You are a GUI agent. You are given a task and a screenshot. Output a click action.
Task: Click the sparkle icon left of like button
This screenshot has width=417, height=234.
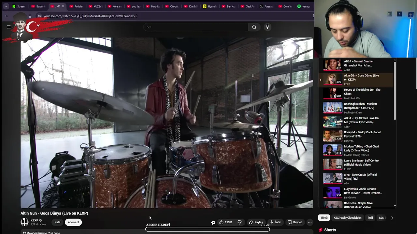click(213, 223)
